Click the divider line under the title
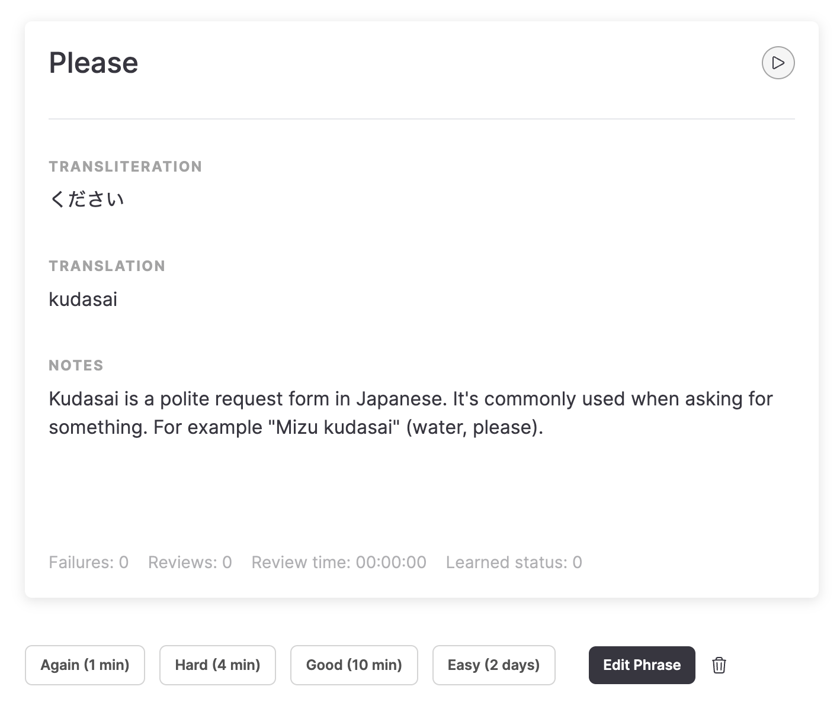Image resolution: width=840 pixels, height=709 pixels. pos(421,119)
